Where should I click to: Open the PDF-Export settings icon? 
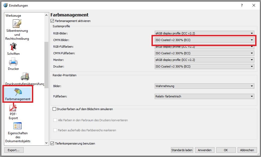coord(13,107)
